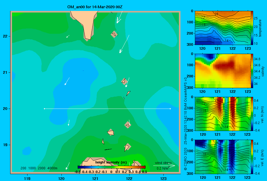The image size is (267, 181).
Task: Click latitude label 20 on main map
Action: click(5, 109)
